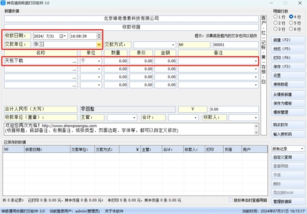Click the total amount field beside ￥
Image resolution: width=307 pixels, height=214 pixels.
pos(234,109)
